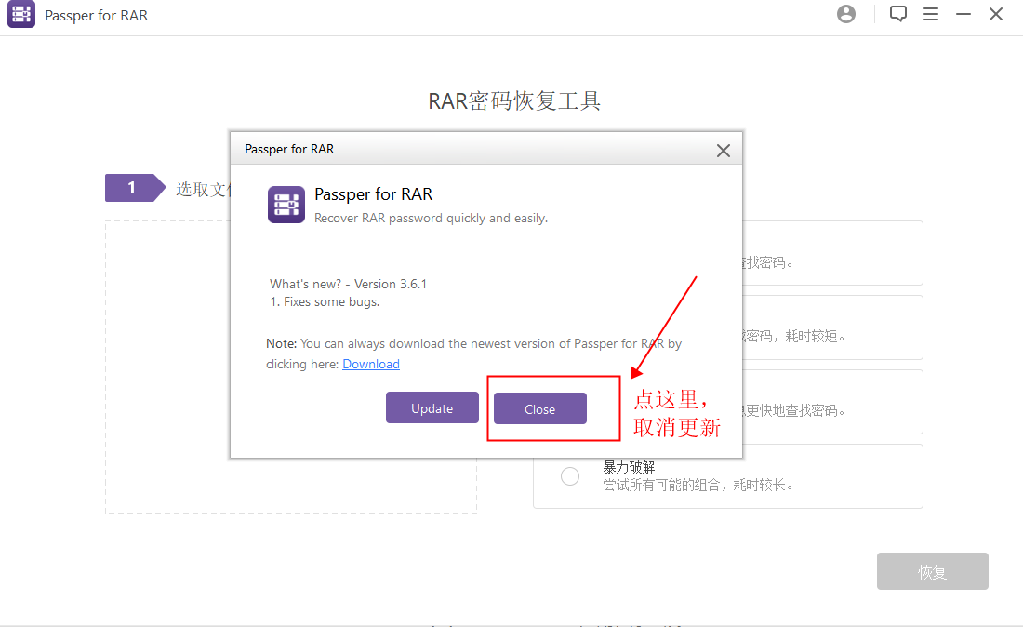The height and width of the screenshot is (627, 1023).
Task: Open the hamburger menu in title bar
Action: point(930,14)
